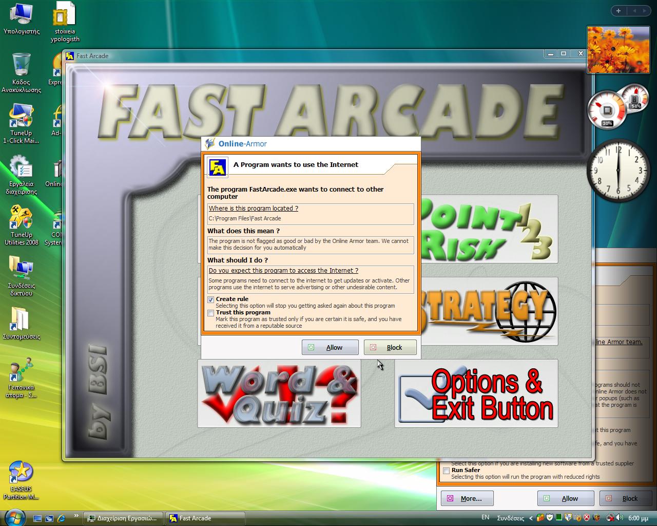Viewport: 657px width, 526px height.
Task: Click the sidebar add gadget plus button
Action: coord(618,11)
